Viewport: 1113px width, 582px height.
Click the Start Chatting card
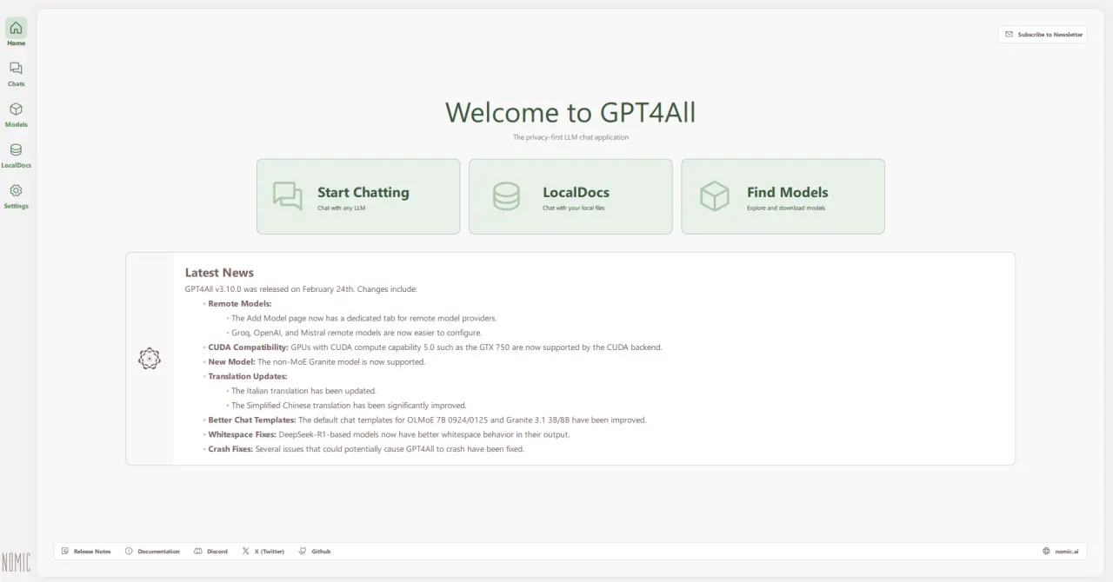tap(358, 196)
